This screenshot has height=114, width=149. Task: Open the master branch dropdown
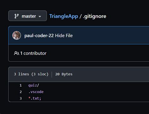(x=27, y=16)
